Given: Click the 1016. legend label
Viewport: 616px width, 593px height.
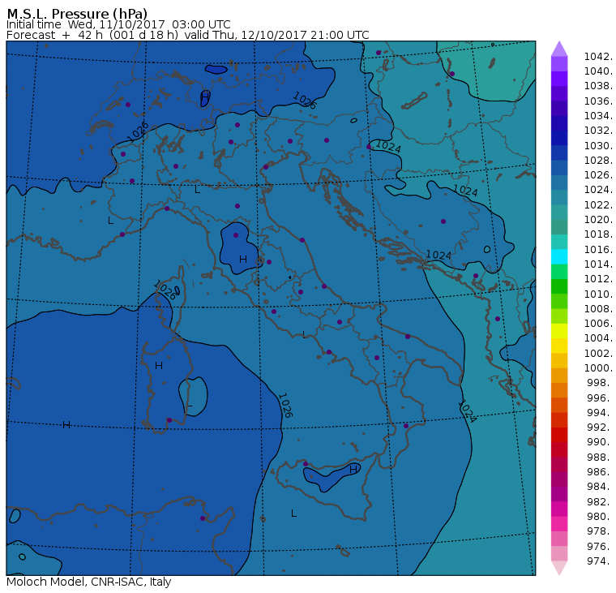Looking at the screenshot, I should pos(598,249).
